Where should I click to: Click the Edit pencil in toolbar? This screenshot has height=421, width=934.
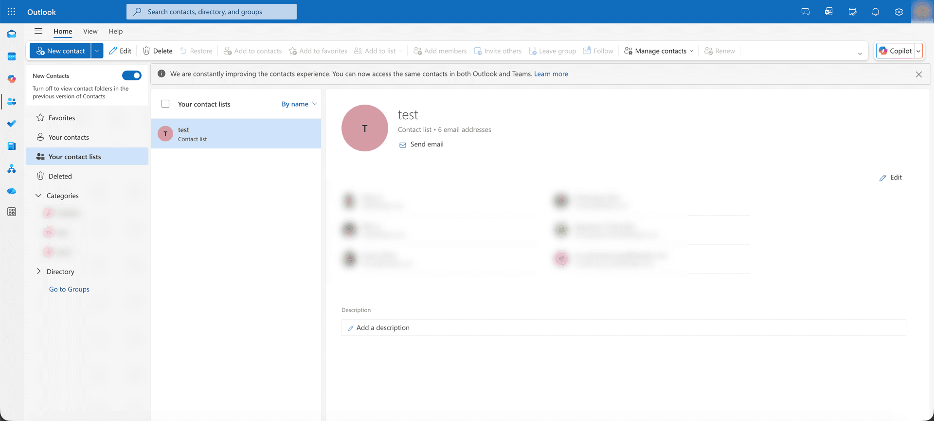[x=120, y=51]
